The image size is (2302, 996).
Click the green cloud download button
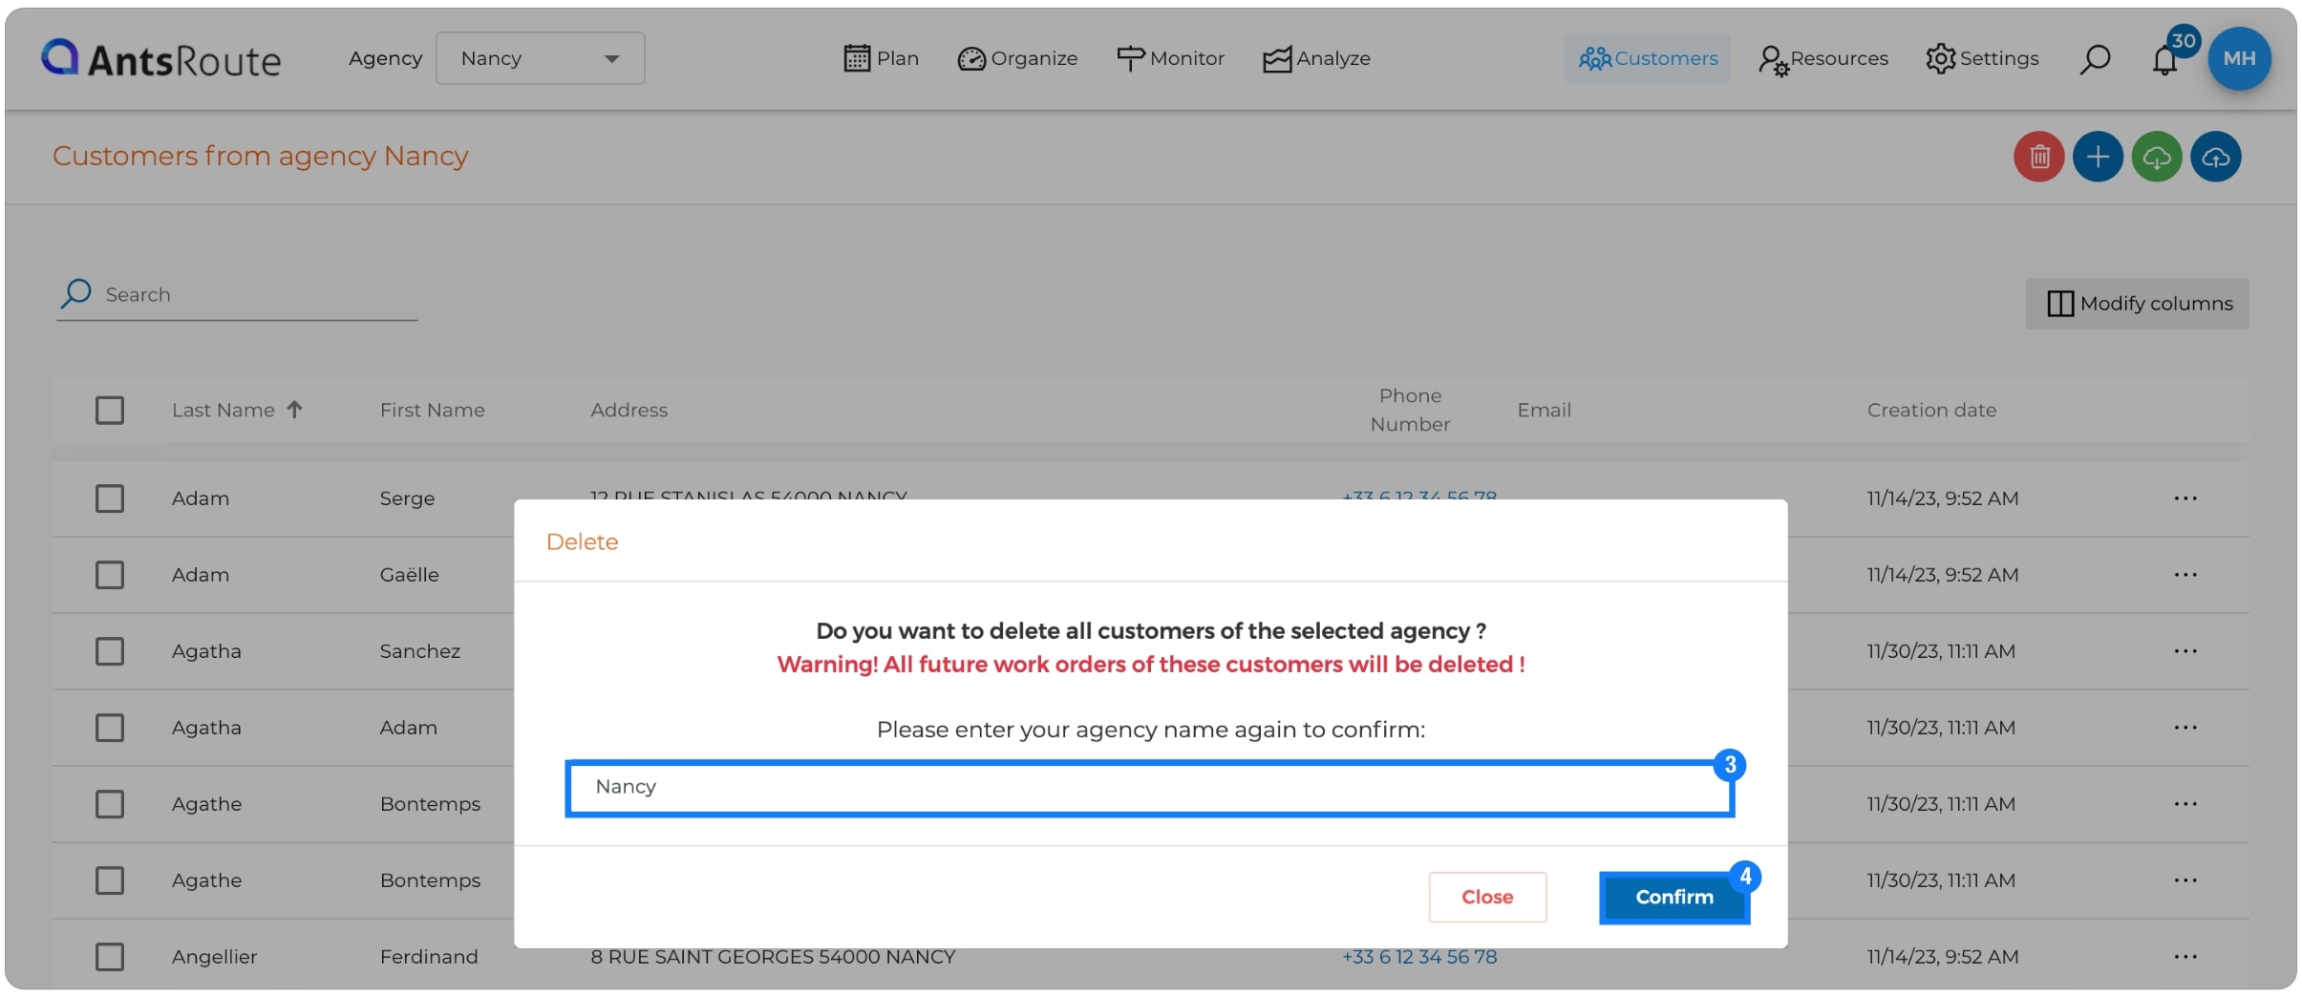(2157, 157)
